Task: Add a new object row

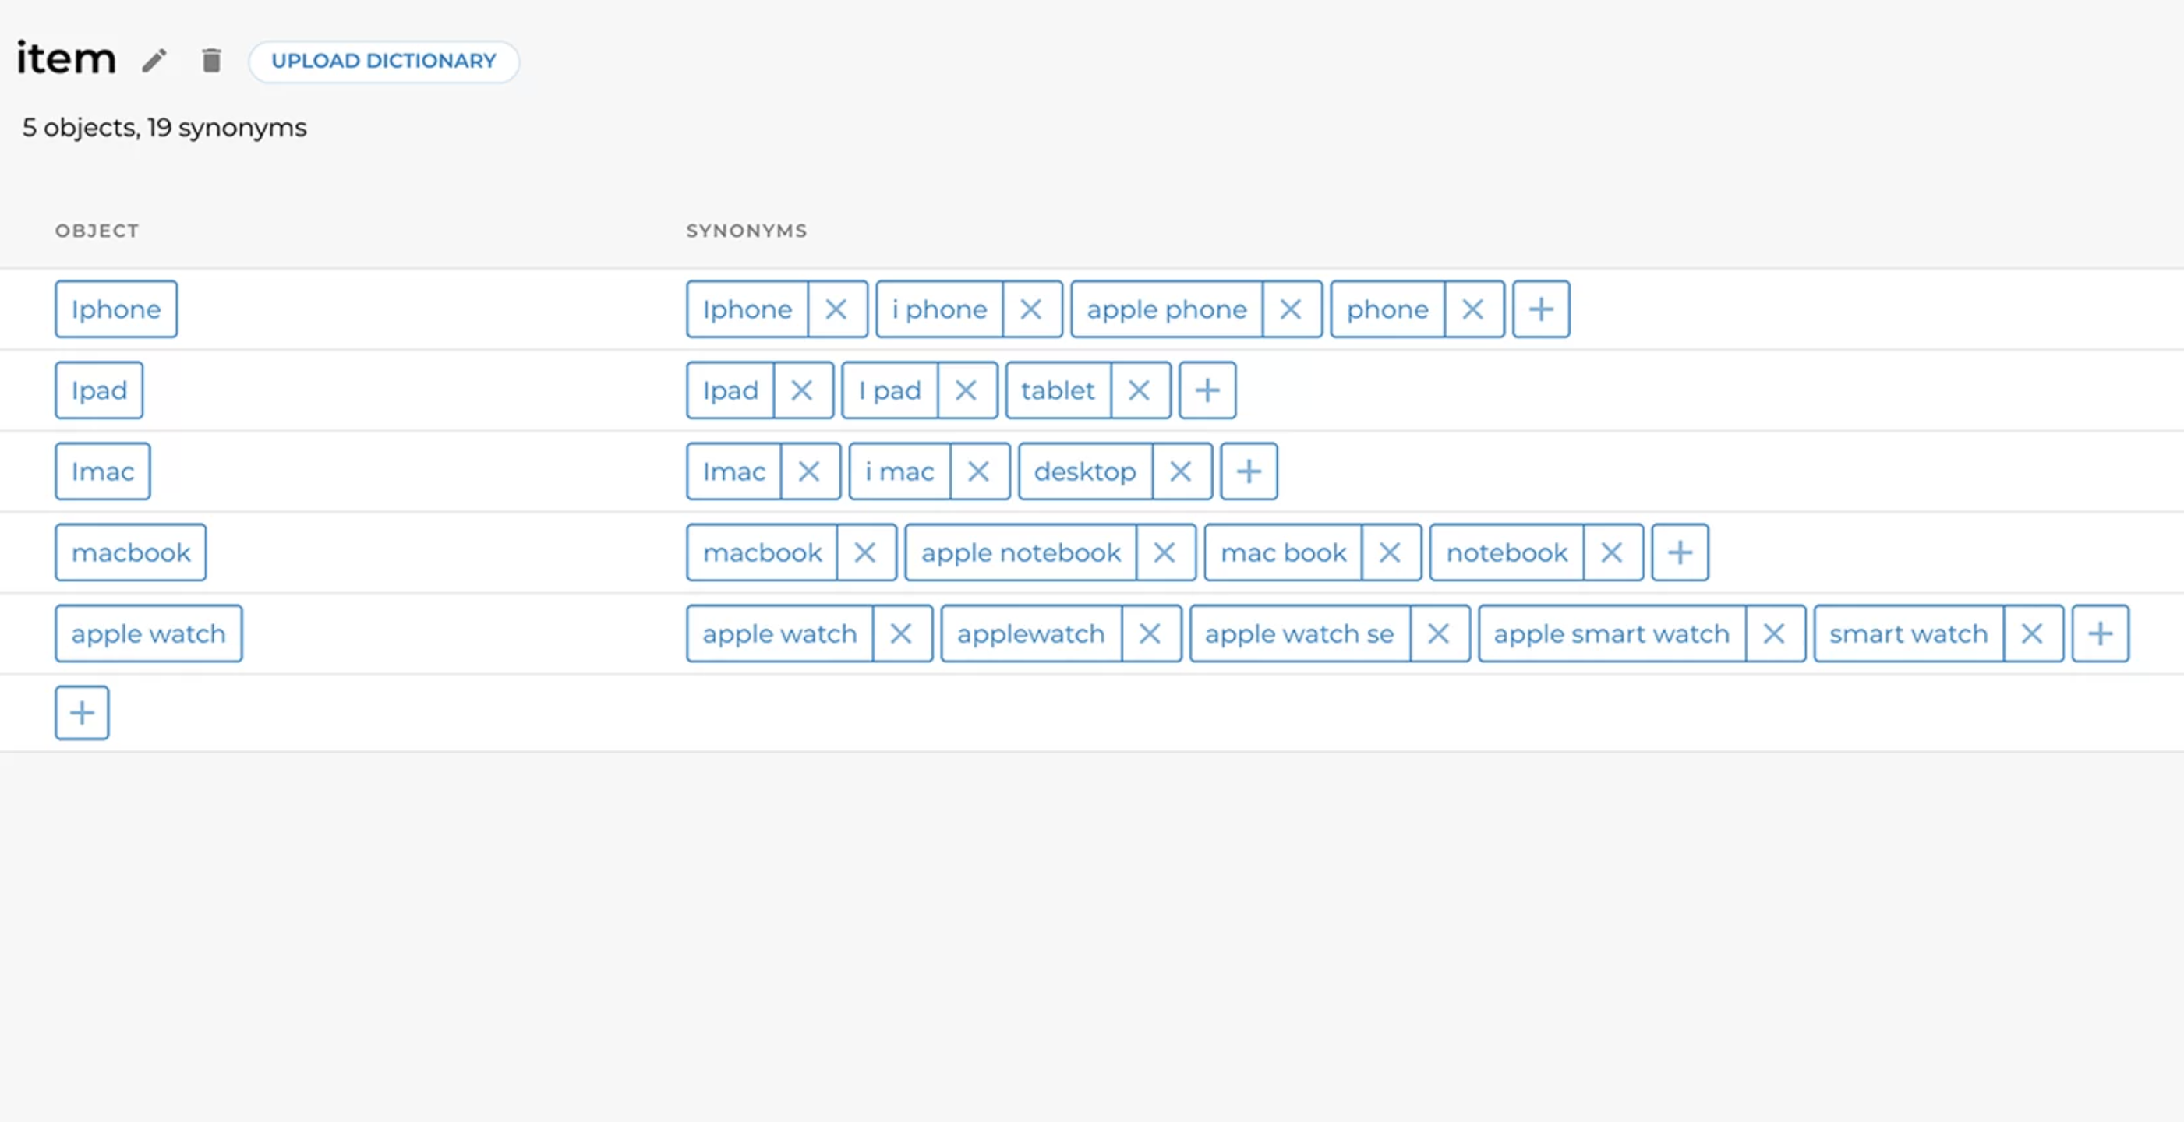Action: [83, 713]
